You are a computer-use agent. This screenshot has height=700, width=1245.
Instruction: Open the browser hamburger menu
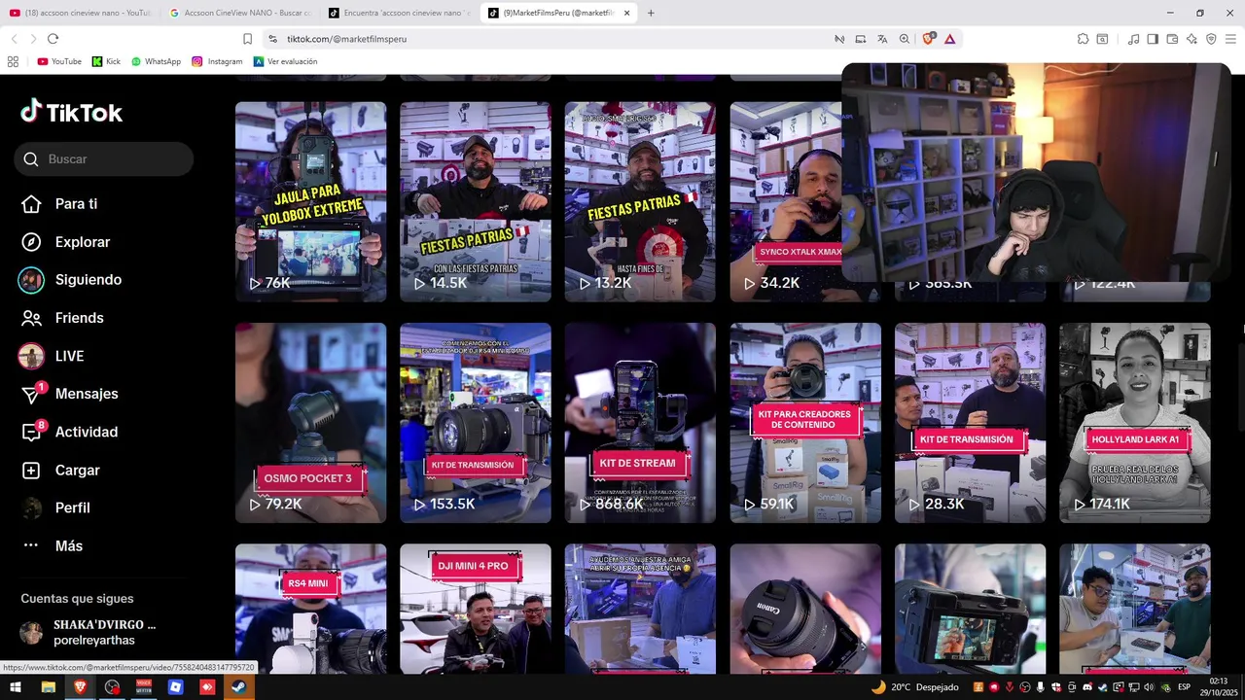pos(1230,39)
